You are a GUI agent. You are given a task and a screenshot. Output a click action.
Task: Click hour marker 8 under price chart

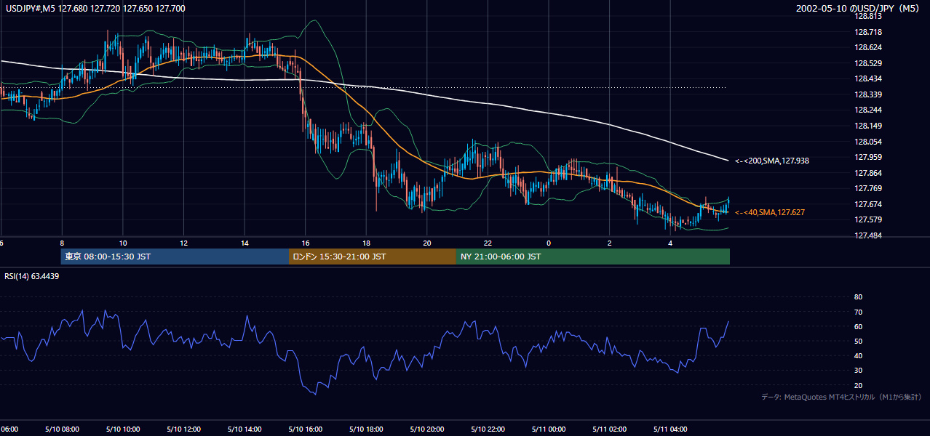click(62, 243)
